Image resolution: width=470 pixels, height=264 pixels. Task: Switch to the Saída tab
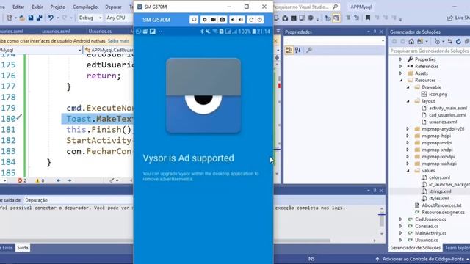pyautogui.click(x=23, y=248)
